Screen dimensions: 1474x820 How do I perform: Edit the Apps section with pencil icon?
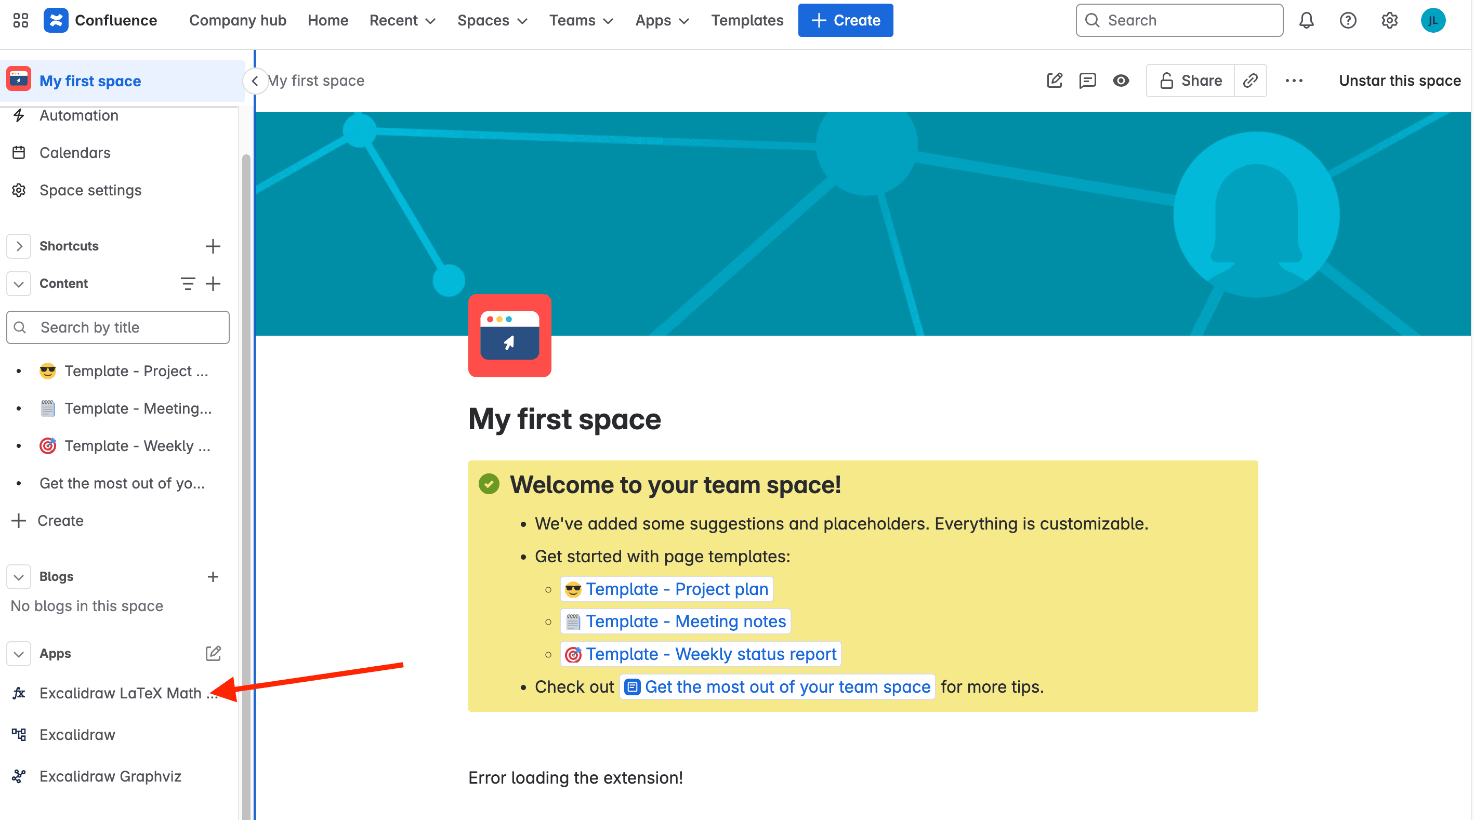pyautogui.click(x=213, y=653)
